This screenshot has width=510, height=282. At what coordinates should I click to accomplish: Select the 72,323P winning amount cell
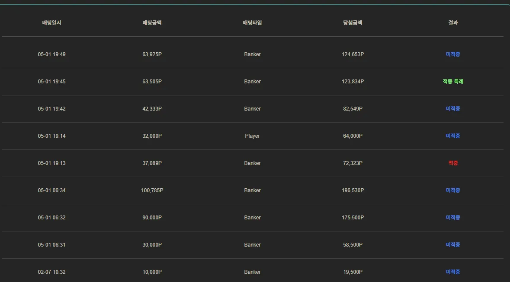click(x=353, y=163)
